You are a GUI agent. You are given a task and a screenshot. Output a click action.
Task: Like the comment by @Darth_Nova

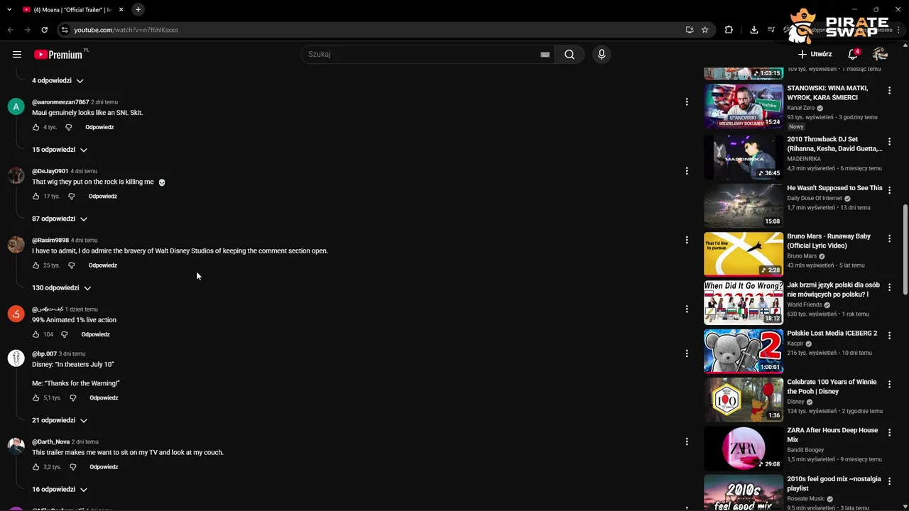tap(36, 467)
